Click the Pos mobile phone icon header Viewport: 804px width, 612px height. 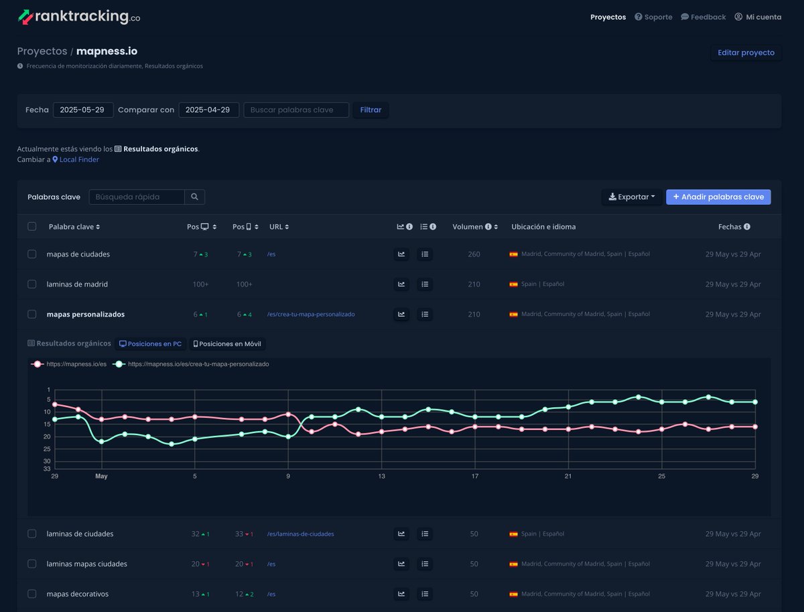(249, 227)
